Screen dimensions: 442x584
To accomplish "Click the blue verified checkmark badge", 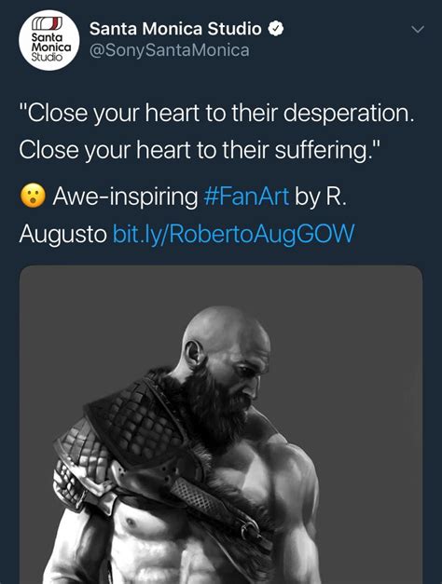I will coord(276,29).
